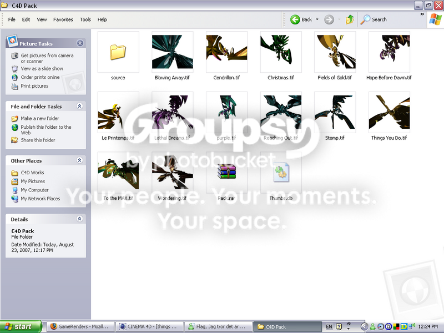
Task: Open the Back button history dropdown arrow
Action: (317, 19)
